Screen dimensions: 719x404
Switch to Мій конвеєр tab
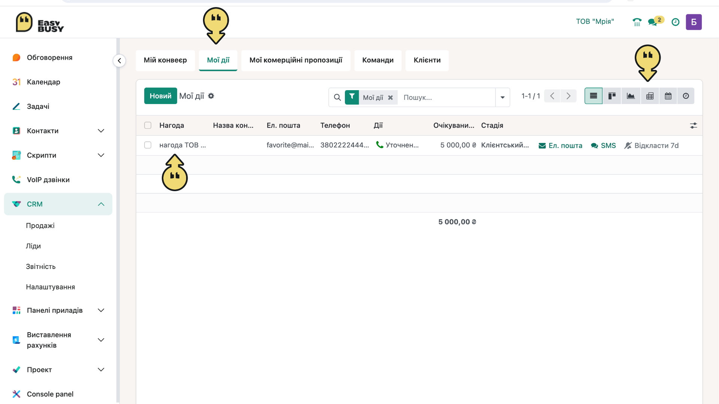165,60
